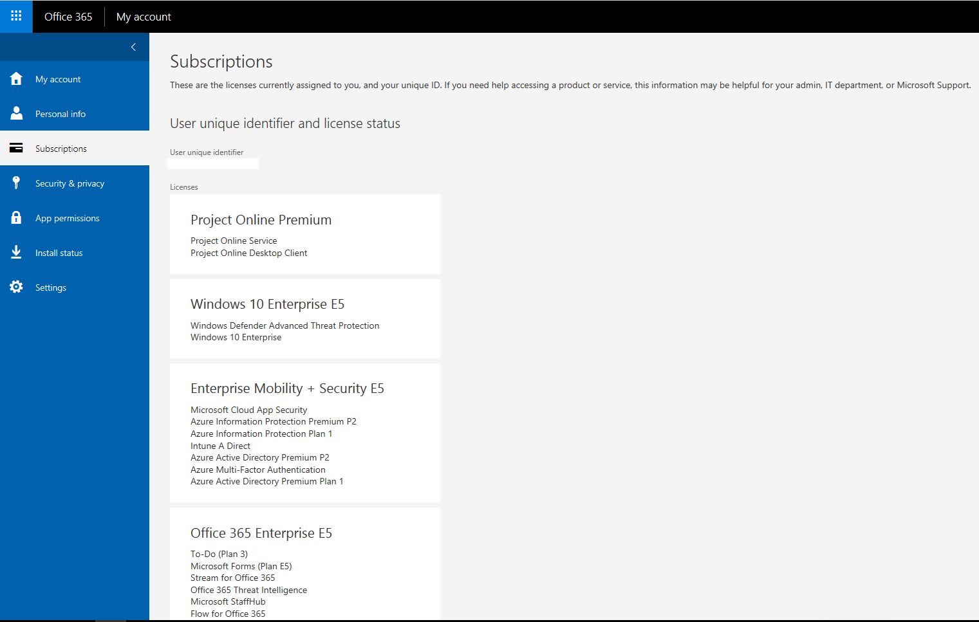979x622 pixels.
Task: Click the home icon beside My account
Action: coord(16,78)
